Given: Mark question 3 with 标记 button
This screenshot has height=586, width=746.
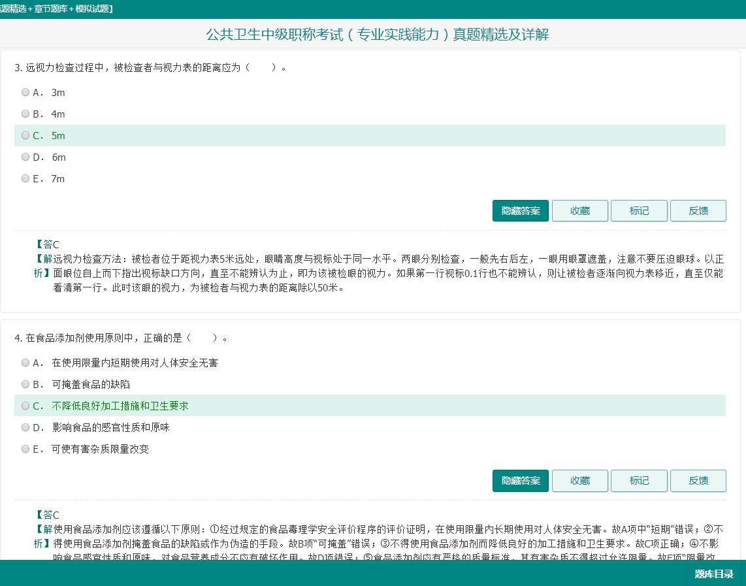Looking at the screenshot, I should tap(639, 211).
